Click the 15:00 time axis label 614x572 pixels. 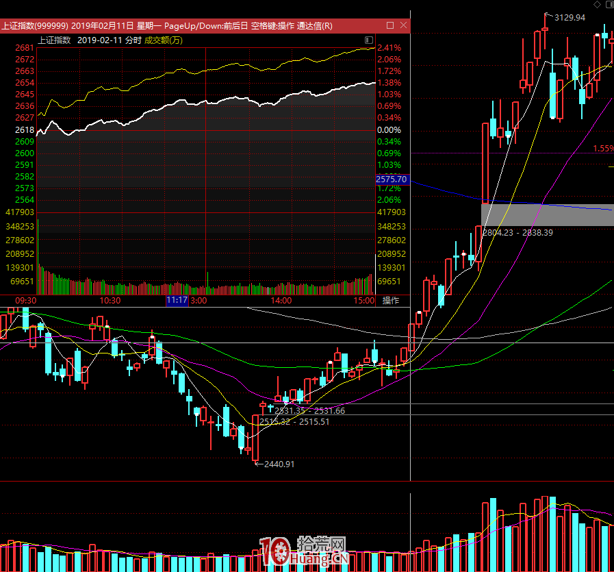[x=364, y=301]
